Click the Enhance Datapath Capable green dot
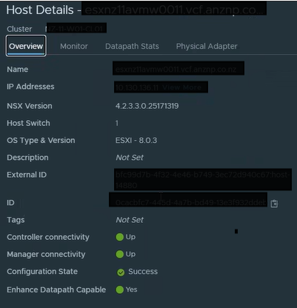Image resolution: width=297 pixels, height=308 pixels. coord(120,289)
